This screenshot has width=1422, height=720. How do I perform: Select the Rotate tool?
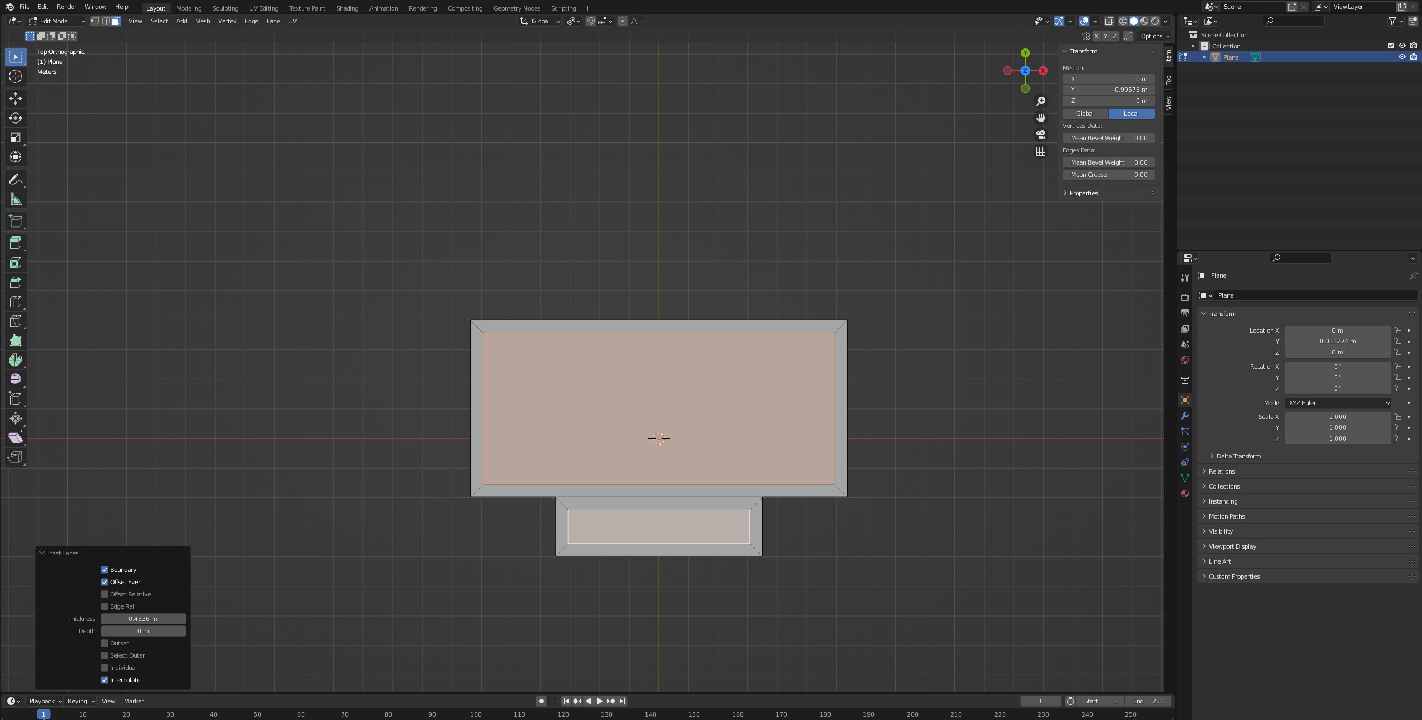tap(16, 118)
